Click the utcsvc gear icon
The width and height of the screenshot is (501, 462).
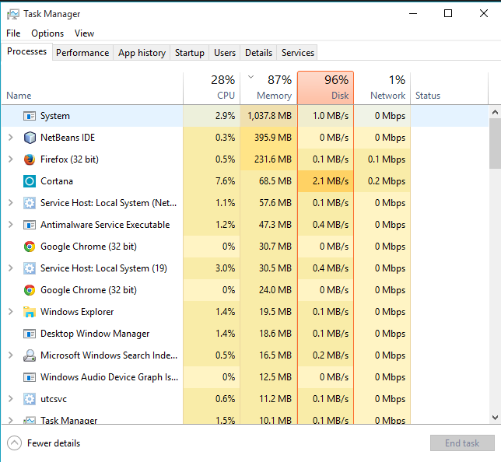pyautogui.click(x=30, y=399)
